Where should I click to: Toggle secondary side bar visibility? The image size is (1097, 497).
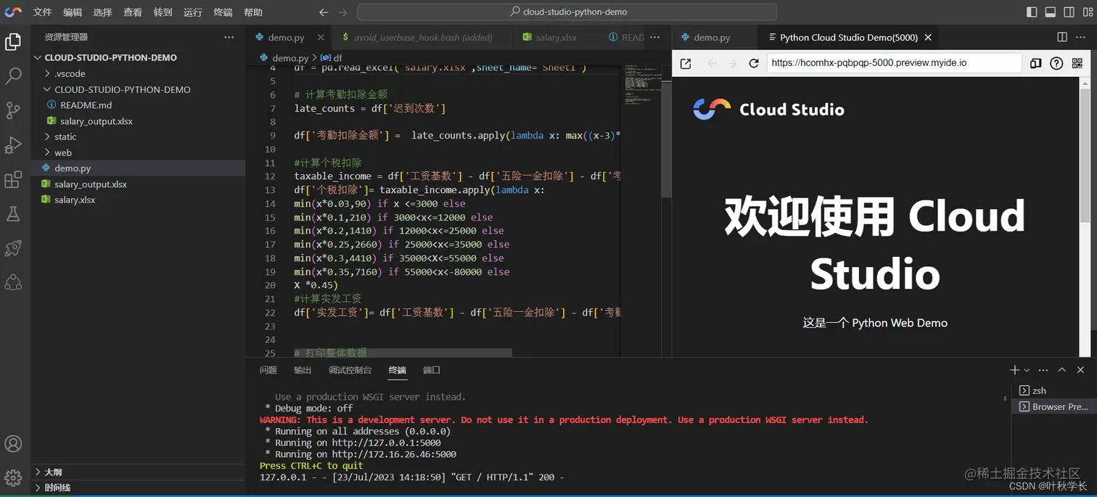click(1069, 12)
